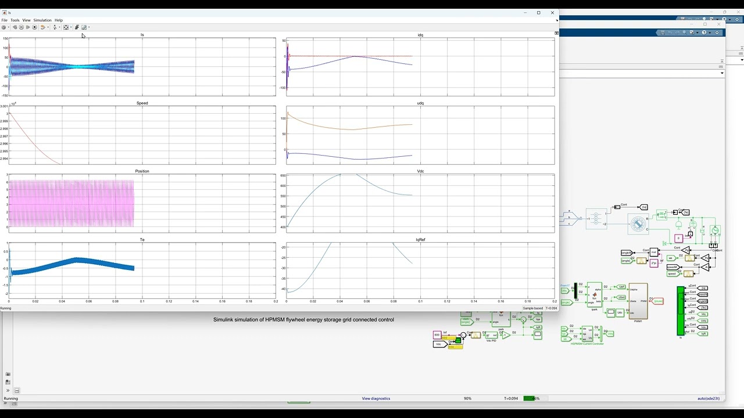The image size is (744, 418).
Task: Expand the Simulink palette double chevron
Action: click(8, 390)
